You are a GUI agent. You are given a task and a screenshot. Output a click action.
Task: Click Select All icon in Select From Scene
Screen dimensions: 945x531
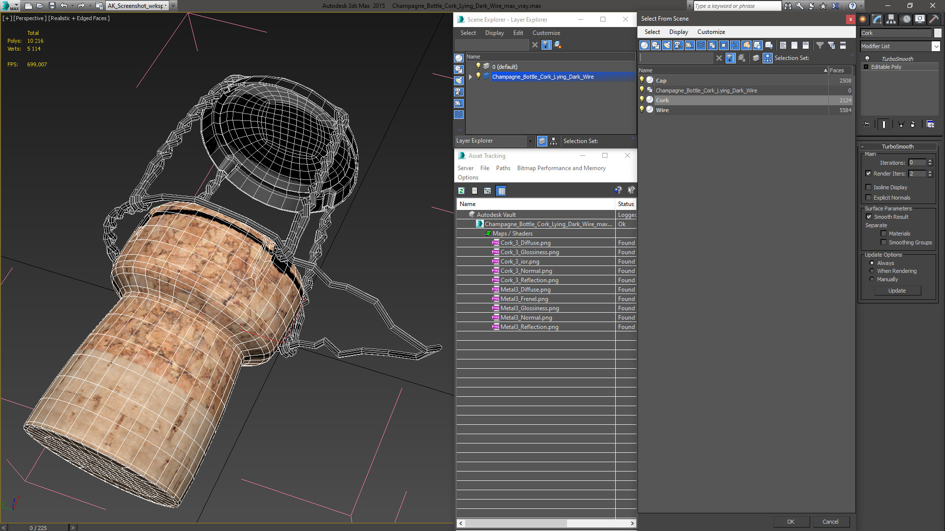783,45
